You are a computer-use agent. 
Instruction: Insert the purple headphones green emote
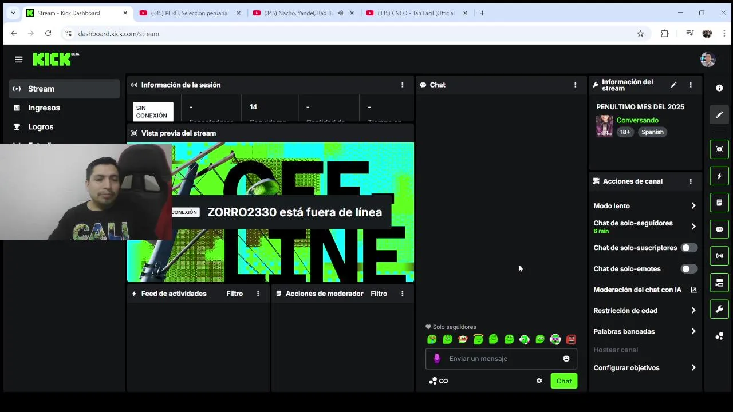[555, 339]
